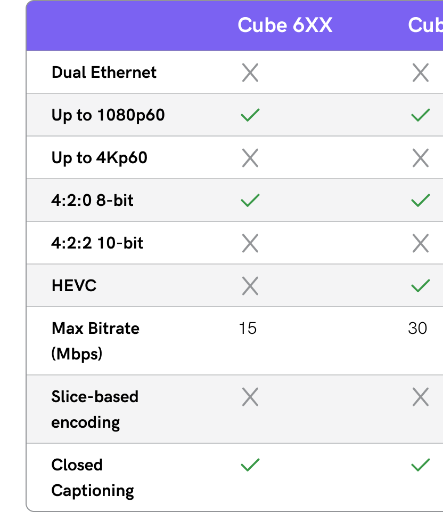Click the X icon for 4:2:2 10-bit, Cube 6XX
This screenshot has width=443, height=512.
pyautogui.click(x=250, y=243)
